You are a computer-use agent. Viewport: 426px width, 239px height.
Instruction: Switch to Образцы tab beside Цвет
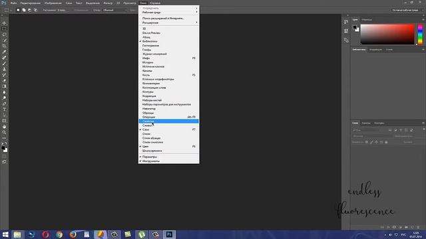coord(367,20)
